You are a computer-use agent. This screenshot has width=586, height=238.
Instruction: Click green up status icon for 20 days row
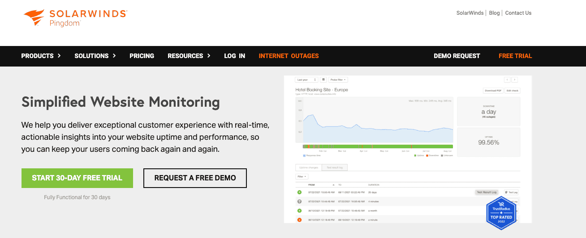point(299,192)
